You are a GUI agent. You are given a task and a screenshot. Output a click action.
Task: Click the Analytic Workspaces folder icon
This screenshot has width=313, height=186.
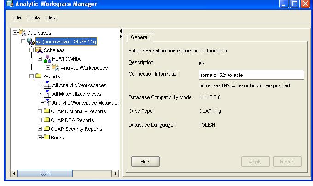tap(56, 68)
